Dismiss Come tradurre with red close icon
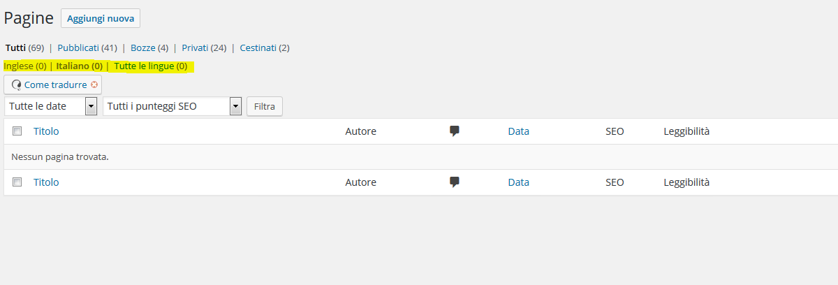The height and width of the screenshot is (285, 838). coord(94,85)
